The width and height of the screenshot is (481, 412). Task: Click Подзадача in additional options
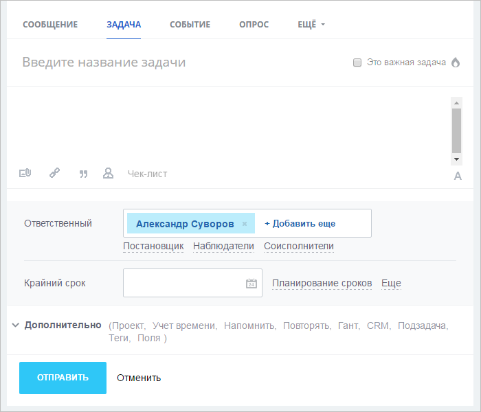pos(423,325)
